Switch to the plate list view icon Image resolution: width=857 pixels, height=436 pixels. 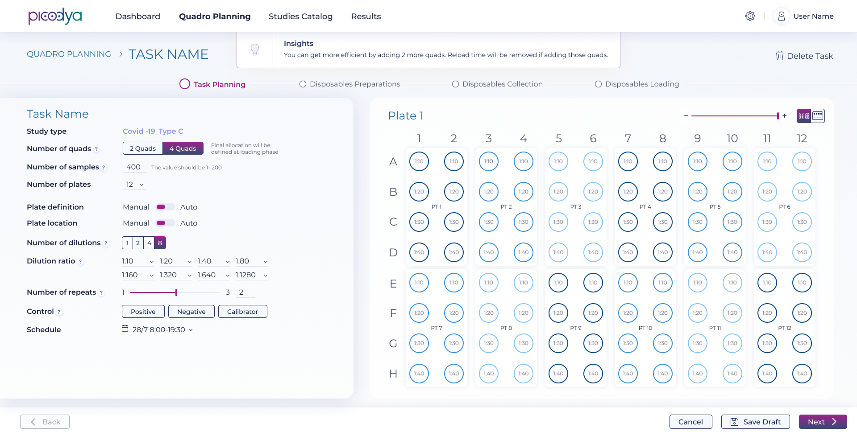(818, 116)
